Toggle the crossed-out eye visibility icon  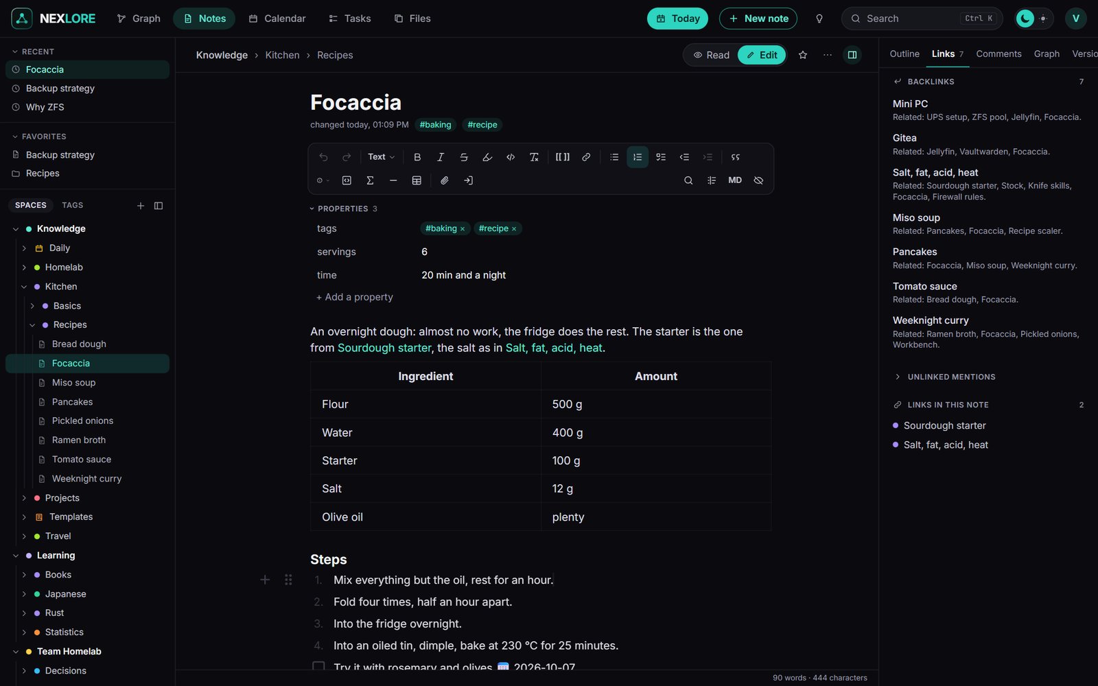[x=758, y=180]
